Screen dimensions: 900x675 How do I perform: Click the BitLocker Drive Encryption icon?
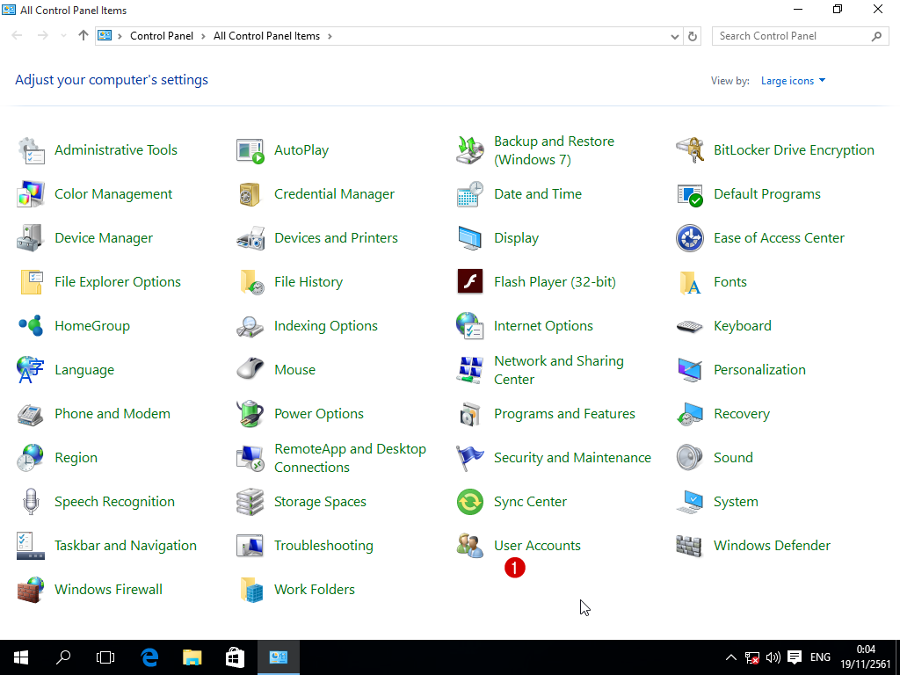click(x=690, y=150)
